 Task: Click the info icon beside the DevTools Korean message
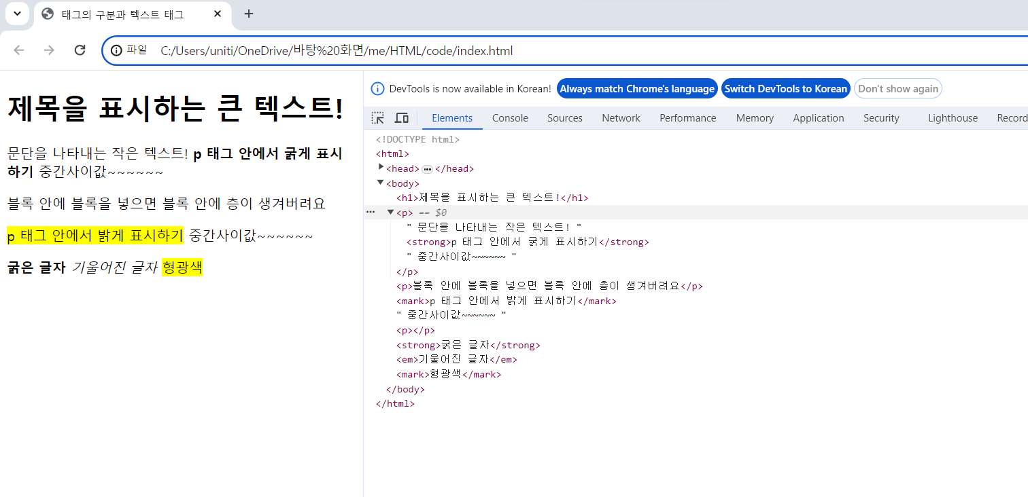pos(377,88)
